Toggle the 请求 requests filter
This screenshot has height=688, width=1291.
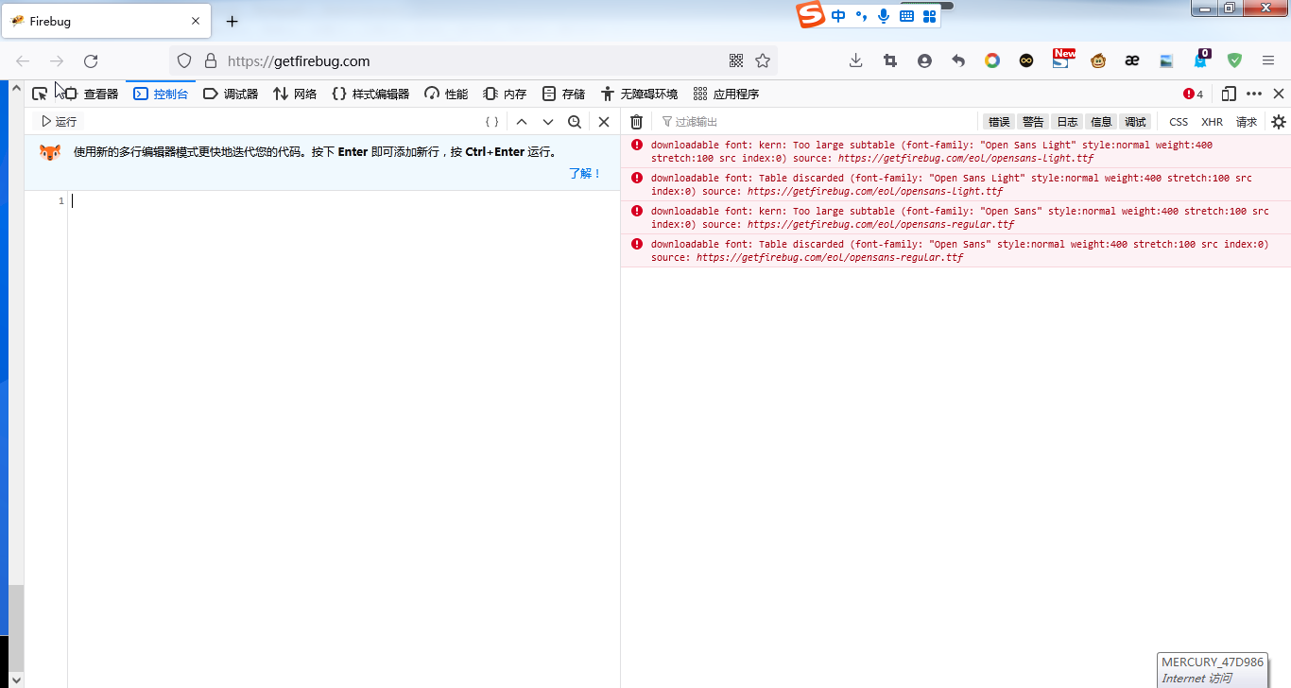pos(1247,122)
